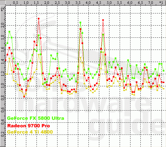
Task: Click the 3.5 mark on the top ruler
Action: [x=78, y=3]
